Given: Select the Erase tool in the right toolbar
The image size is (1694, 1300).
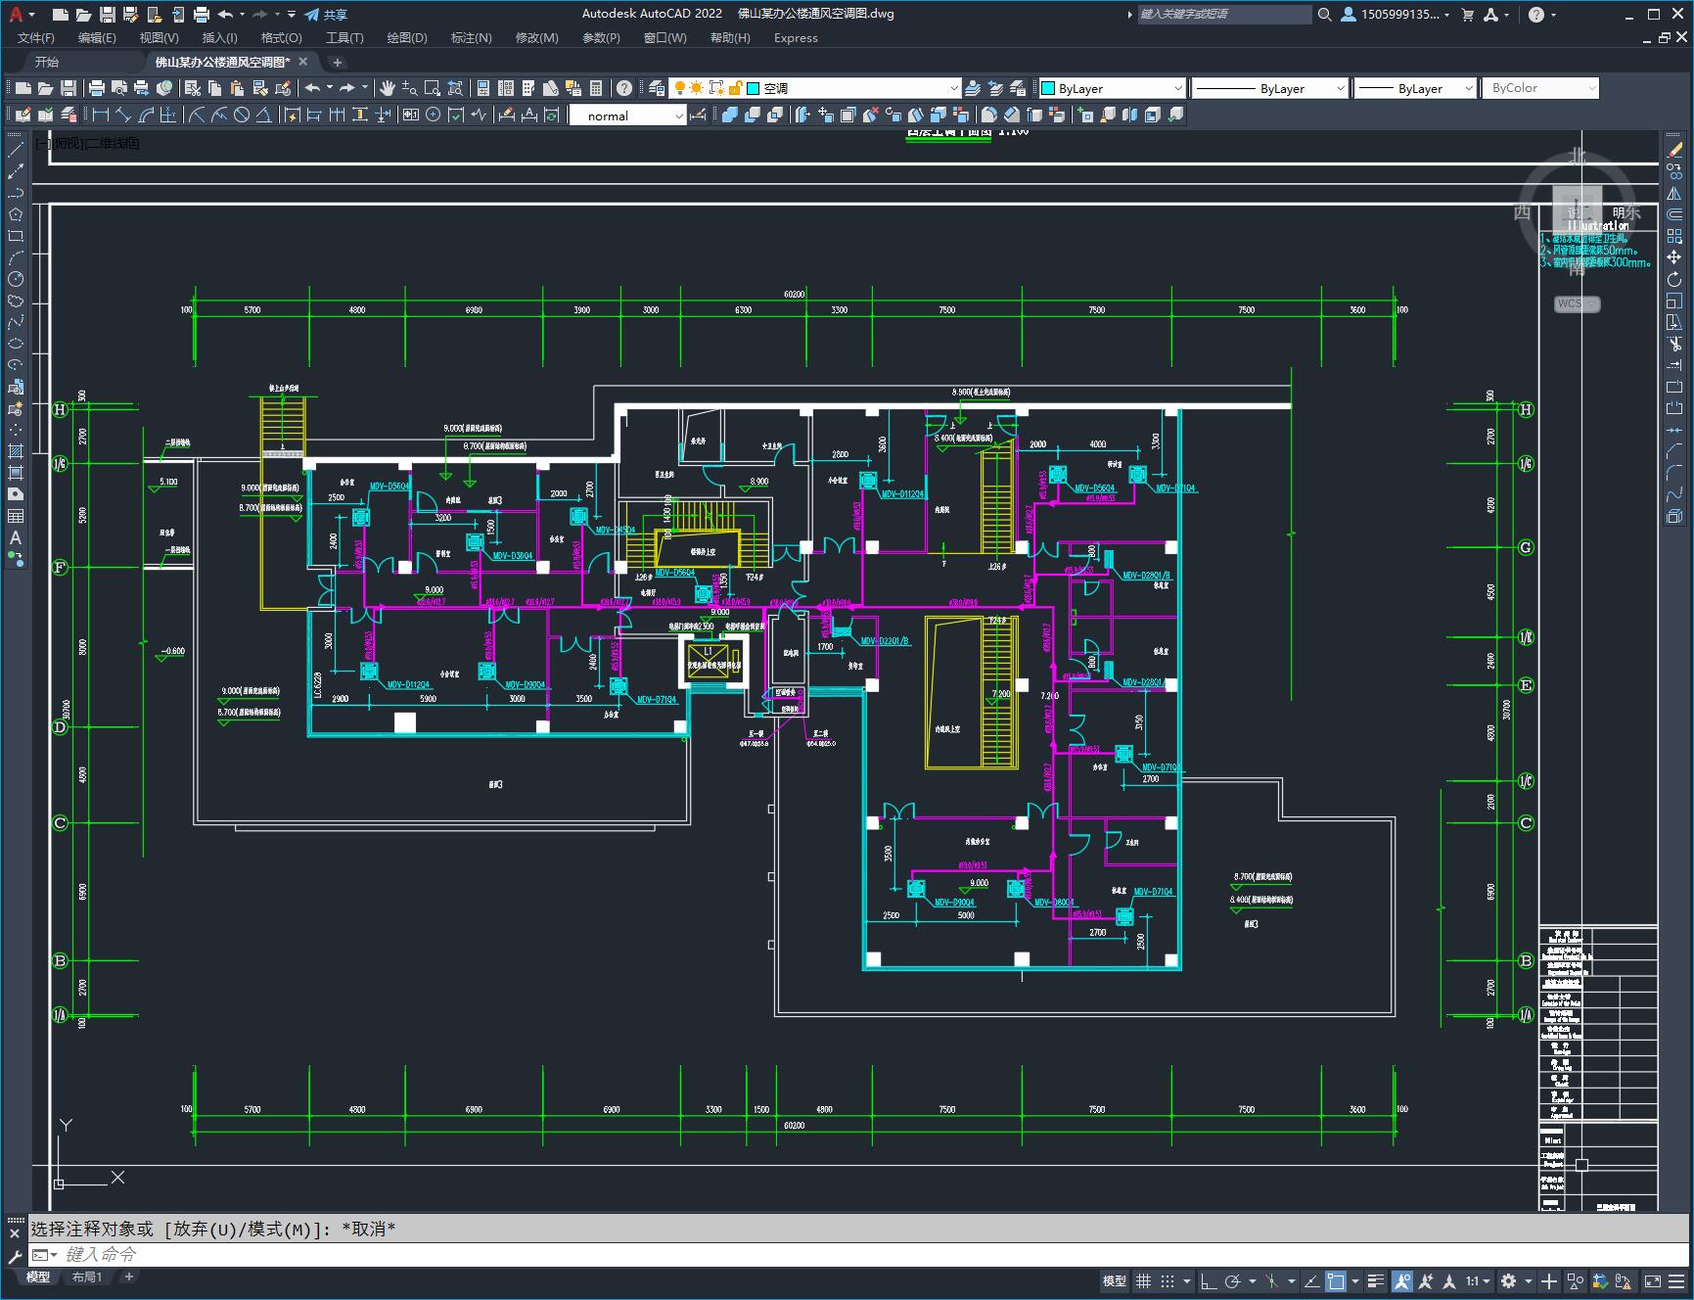Looking at the screenshot, I should [x=1674, y=151].
